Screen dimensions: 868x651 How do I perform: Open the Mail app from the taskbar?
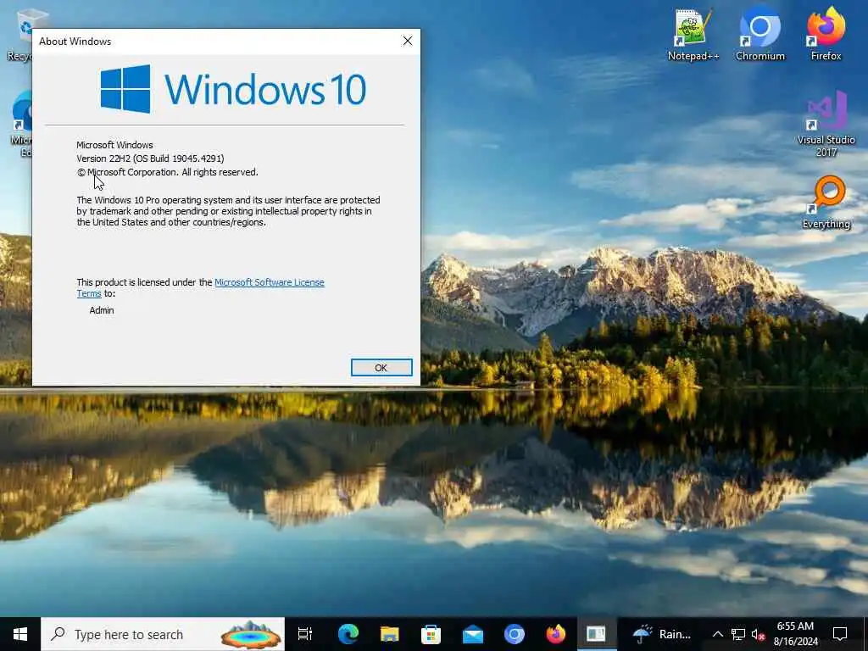tap(473, 634)
